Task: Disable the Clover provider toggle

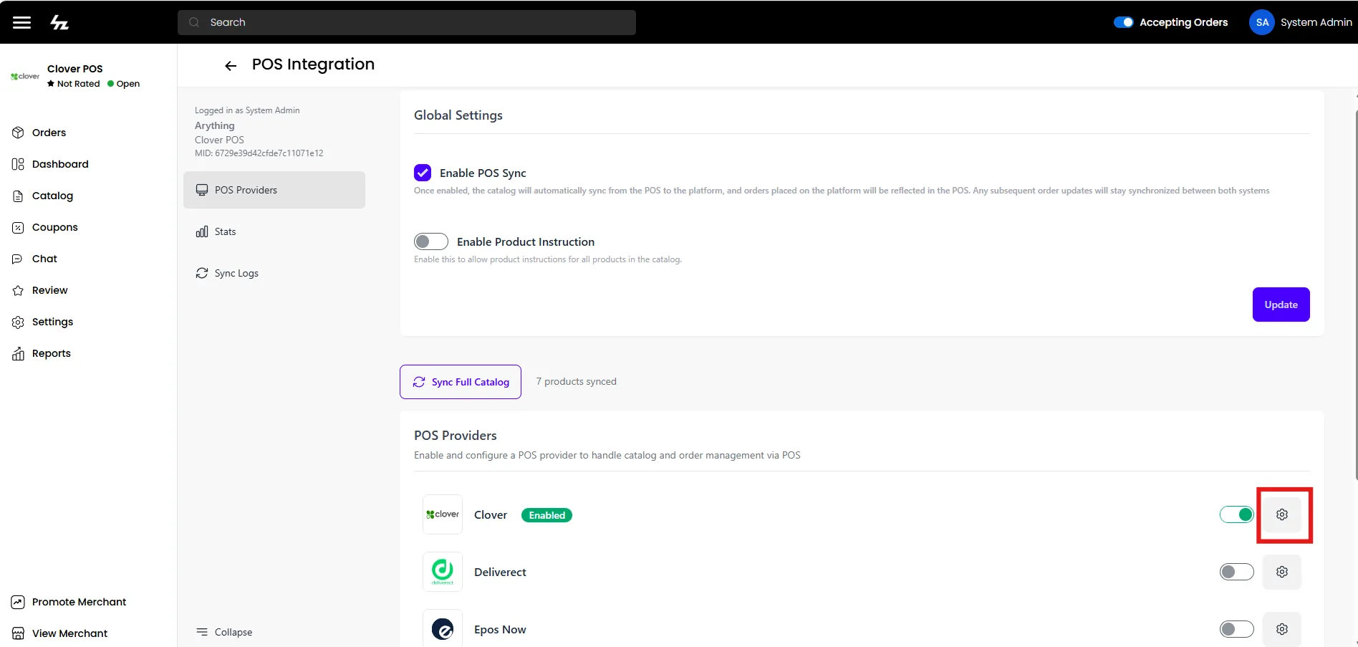Action: click(1237, 514)
